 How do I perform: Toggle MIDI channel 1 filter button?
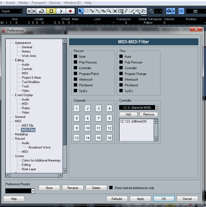click(x=77, y=108)
